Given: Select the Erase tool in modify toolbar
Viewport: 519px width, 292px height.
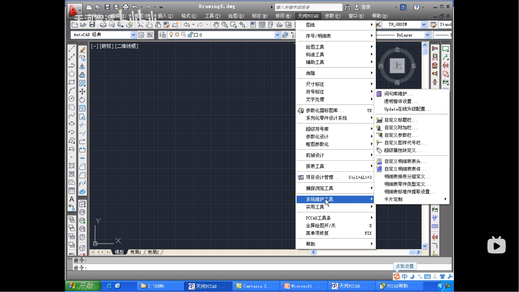Looking at the screenshot, I should click(x=82, y=50).
